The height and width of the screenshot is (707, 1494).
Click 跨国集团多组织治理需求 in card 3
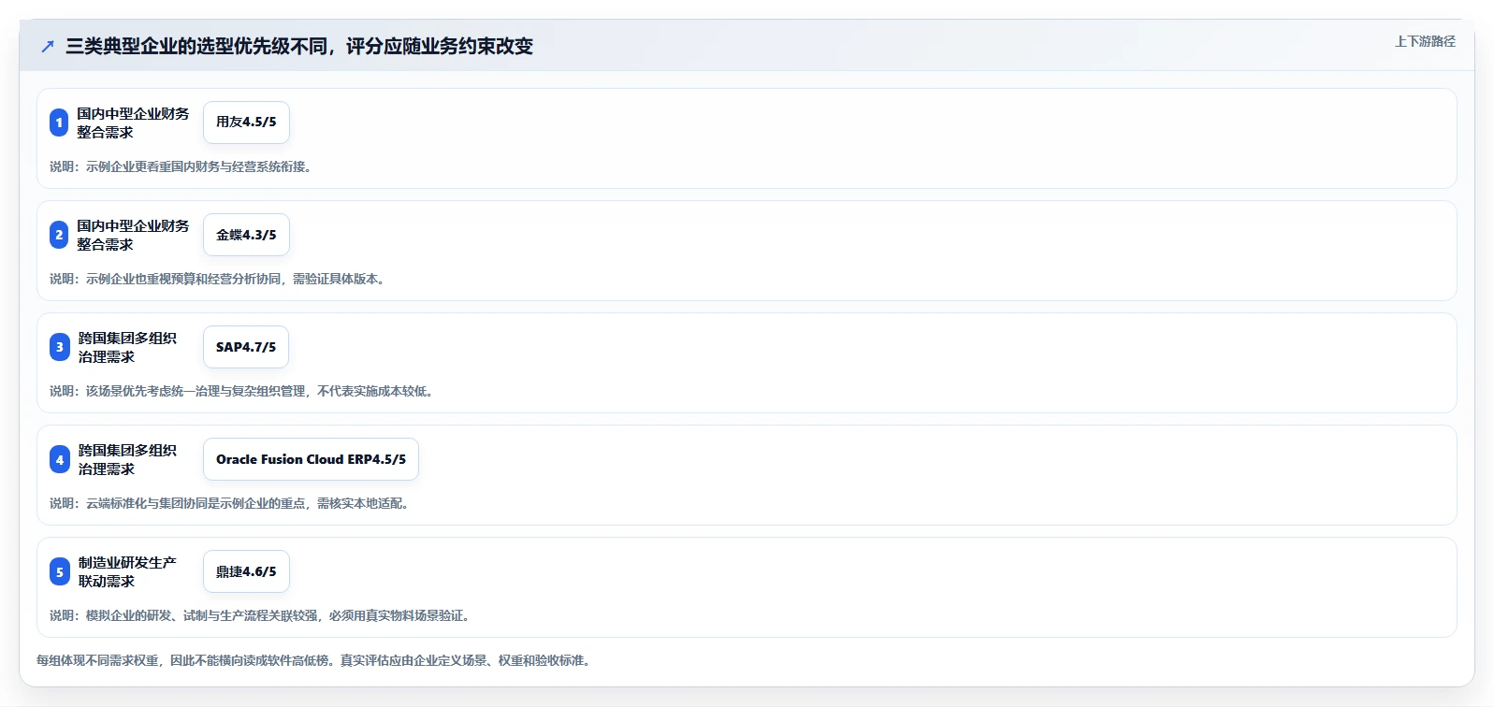[127, 347]
